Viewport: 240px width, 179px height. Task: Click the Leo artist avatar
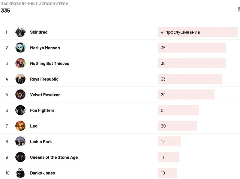click(x=20, y=126)
